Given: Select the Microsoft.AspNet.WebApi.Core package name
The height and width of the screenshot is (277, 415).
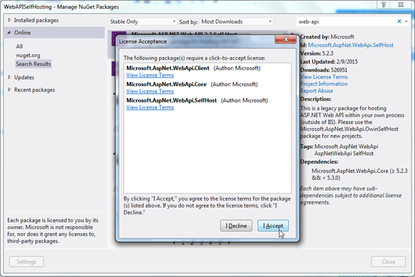Looking at the screenshot, I should 166,84.
